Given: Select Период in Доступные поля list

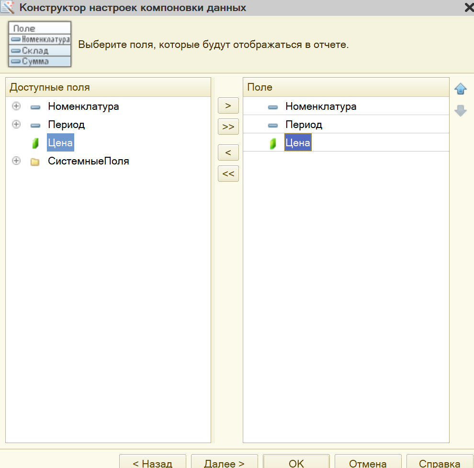Looking at the screenshot, I should (x=66, y=125).
